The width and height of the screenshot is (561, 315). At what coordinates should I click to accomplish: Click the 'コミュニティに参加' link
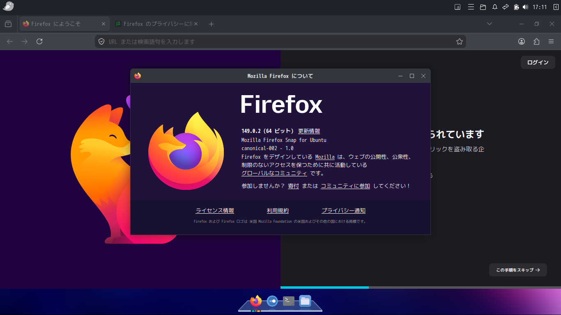(345, 186)
